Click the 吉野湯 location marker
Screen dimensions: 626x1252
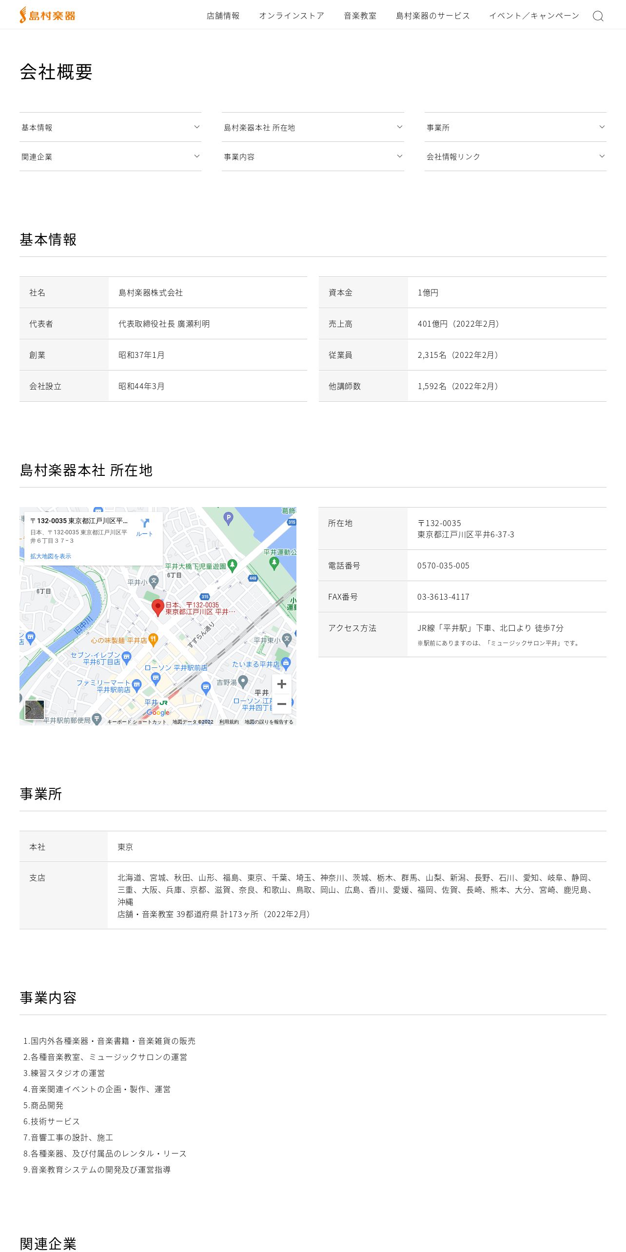tap(243, 682)
